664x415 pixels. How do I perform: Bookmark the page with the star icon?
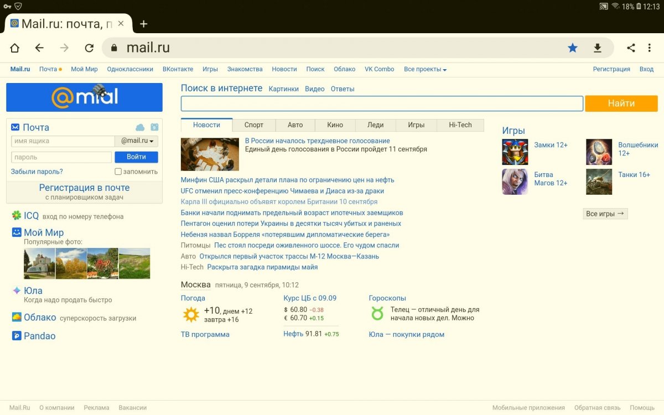click(573, 48)
